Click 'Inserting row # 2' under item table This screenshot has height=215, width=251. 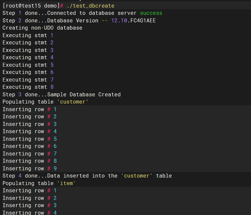[x=30, y=198]
